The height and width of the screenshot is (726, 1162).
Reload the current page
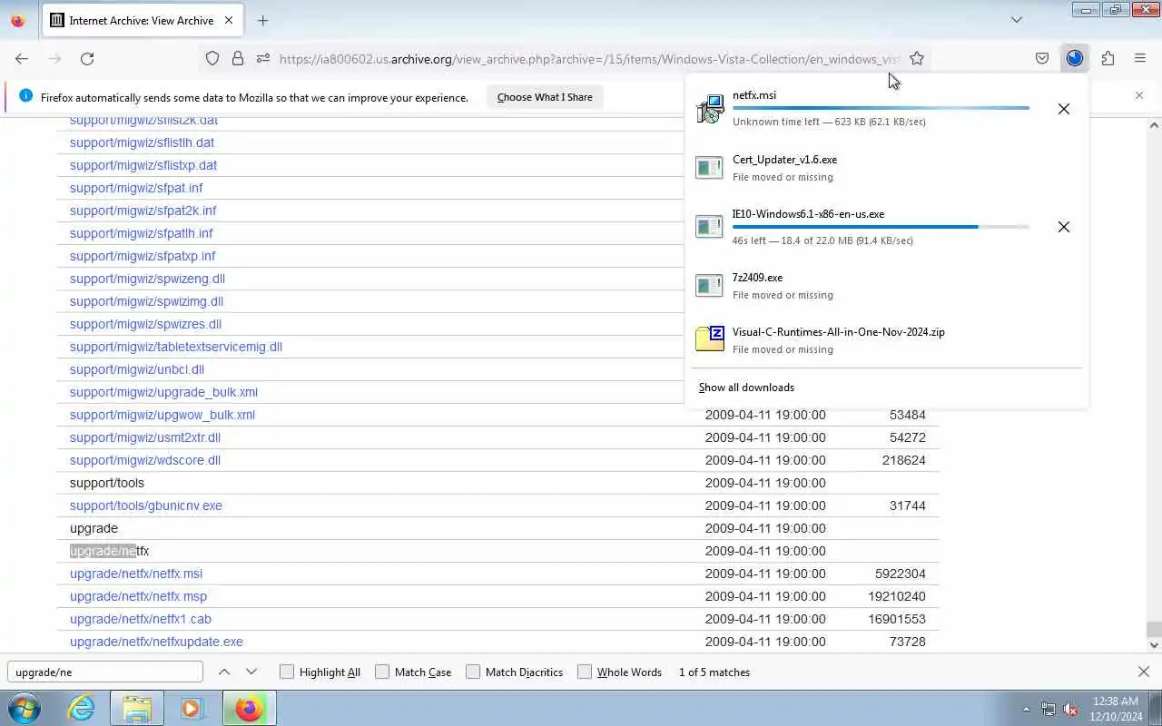pyautogui.click(x=87, y=58)
